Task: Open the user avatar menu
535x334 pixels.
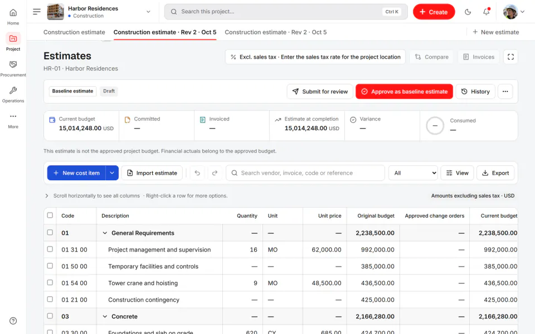Action: 513,12
